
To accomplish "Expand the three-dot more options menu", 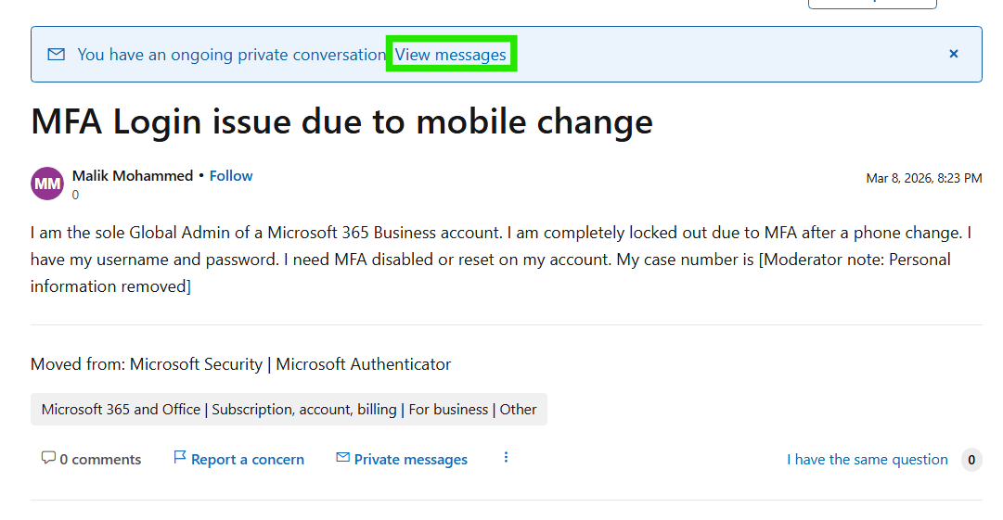I will click(x=506, y=458).
